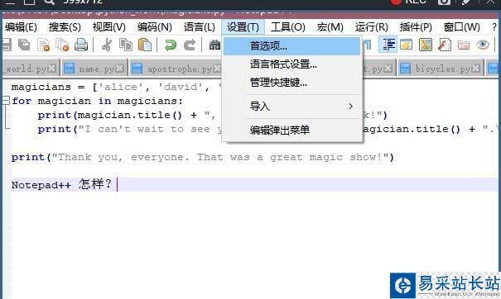Click the camera screenshot icon in recorder bar
The height and width of the screenshot is (299, 501).
click(444, 2)
